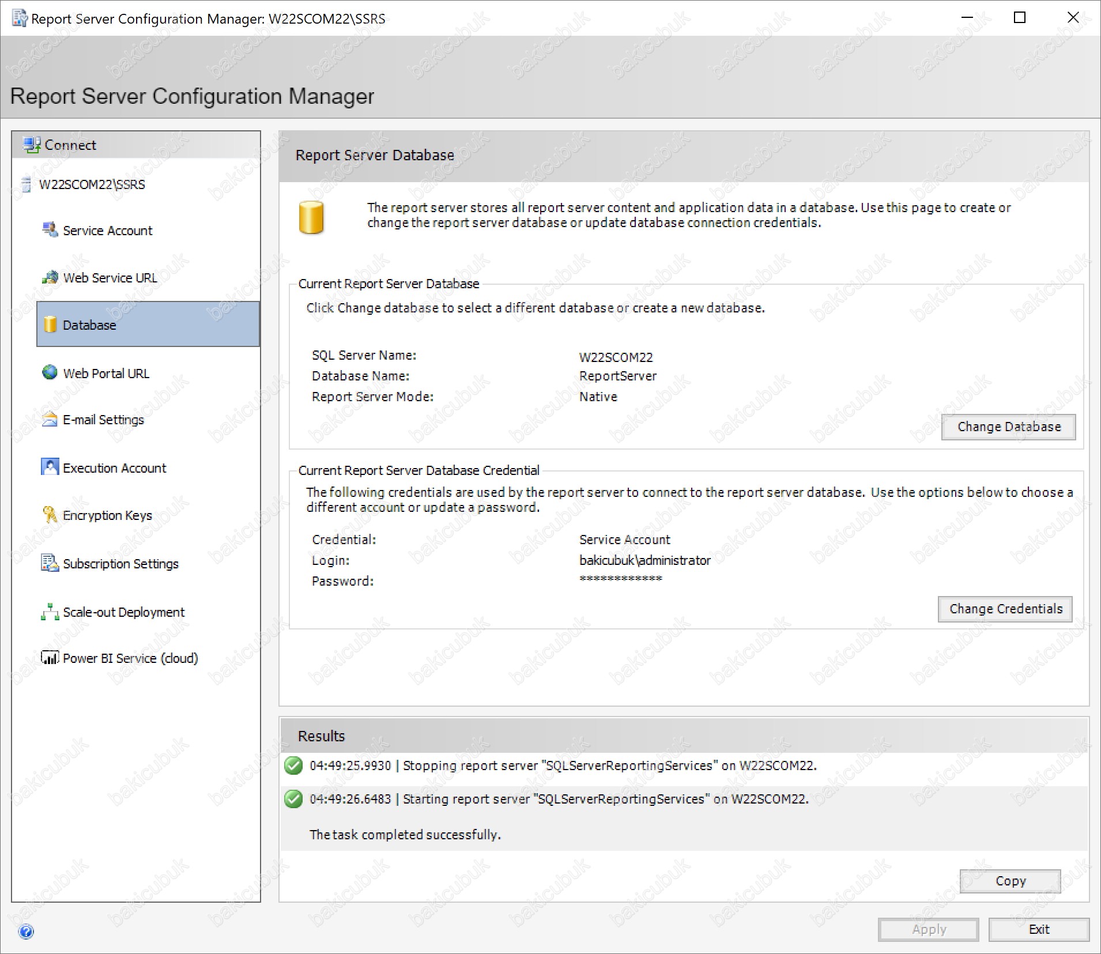Click the Login value bakicubuk\administrator
The width and height of the screenshot is (1101, 954).
(645, 561)
